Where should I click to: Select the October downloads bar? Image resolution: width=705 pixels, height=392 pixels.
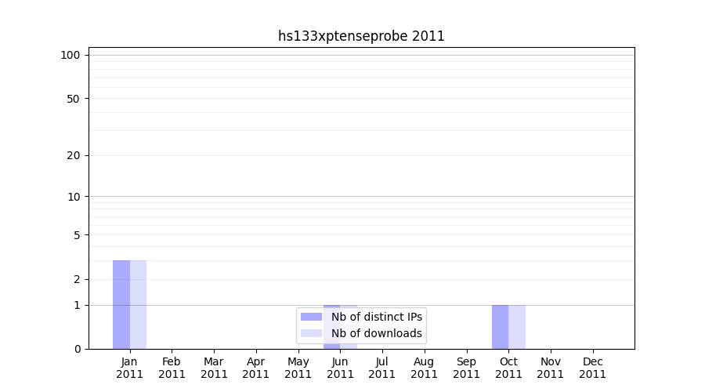click(x=517, y=326)
